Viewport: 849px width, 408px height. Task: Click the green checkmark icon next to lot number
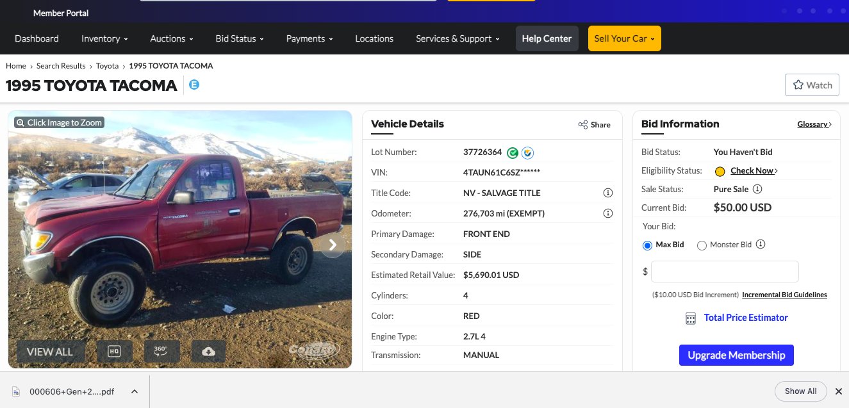pyautogui.click(x=513, y=152)
